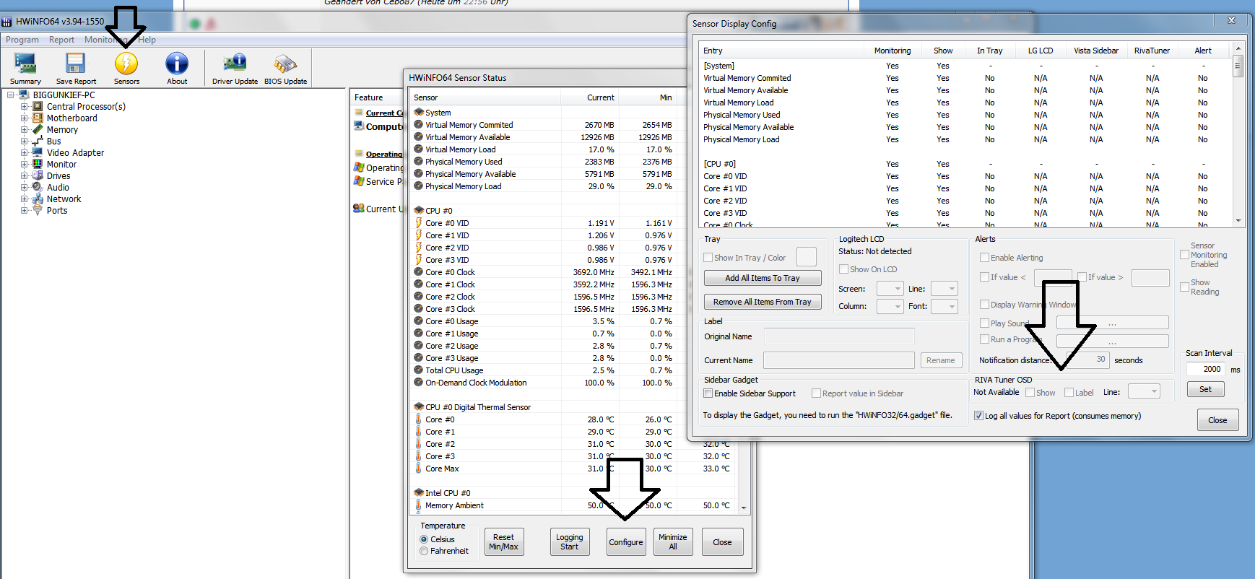Toggle Log all values for Report checkbox

point(978,416)
